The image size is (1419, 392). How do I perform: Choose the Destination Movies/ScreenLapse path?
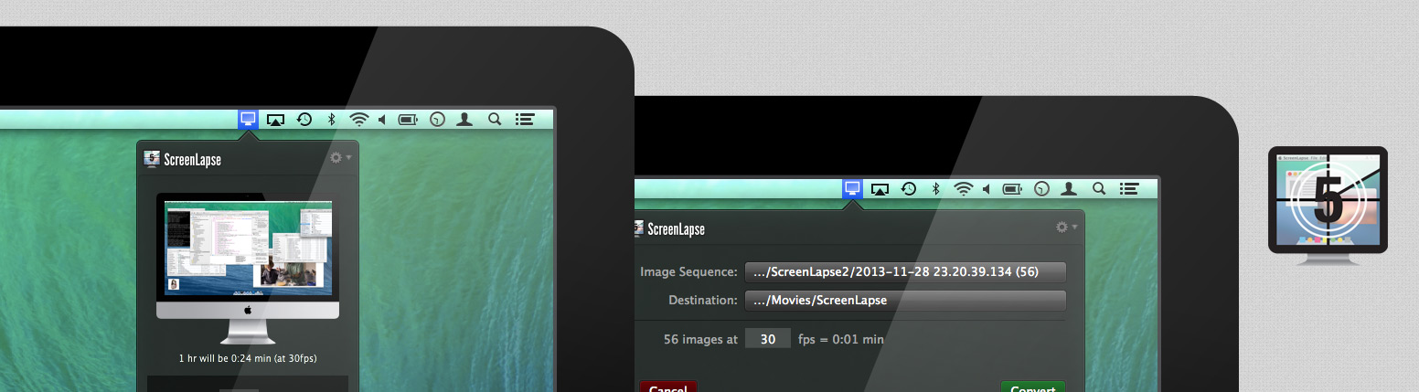905,300
